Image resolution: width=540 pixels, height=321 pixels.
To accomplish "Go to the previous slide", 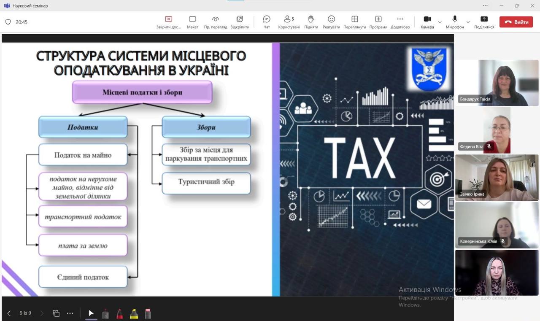I will 9,313.
